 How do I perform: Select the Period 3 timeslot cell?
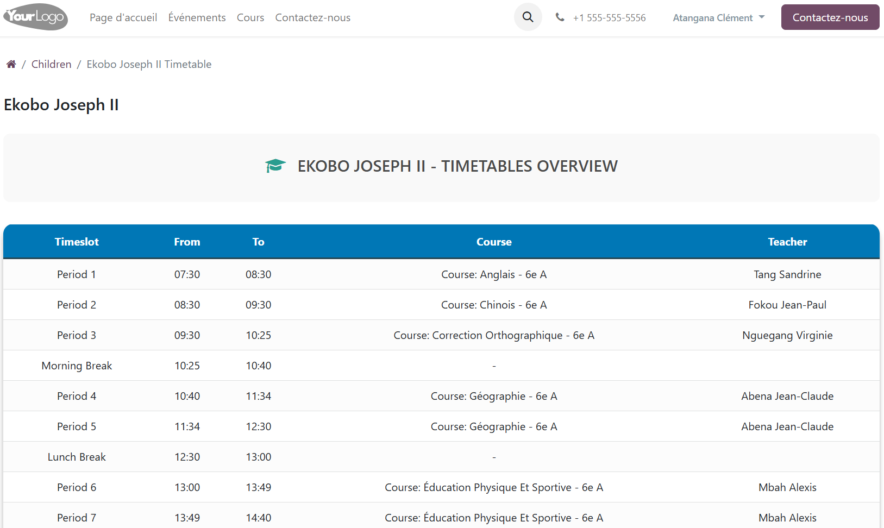(x=77, y=335)
